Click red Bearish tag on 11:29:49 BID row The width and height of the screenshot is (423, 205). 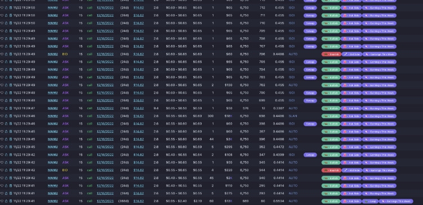click(331, 54)
